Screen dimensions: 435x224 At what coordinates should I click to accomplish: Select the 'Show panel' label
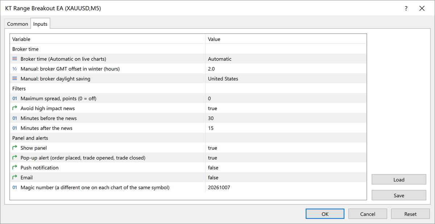[34, 148]
